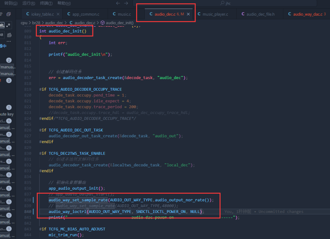The image size is (330, 239).
Task: Collapse all search results with the stacked-squares icon
Action: tap(9, 14)
